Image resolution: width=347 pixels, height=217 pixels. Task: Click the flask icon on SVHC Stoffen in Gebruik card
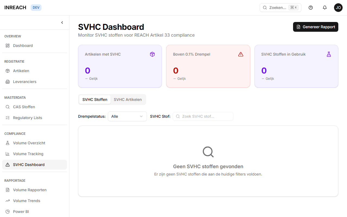coord(329,54)
